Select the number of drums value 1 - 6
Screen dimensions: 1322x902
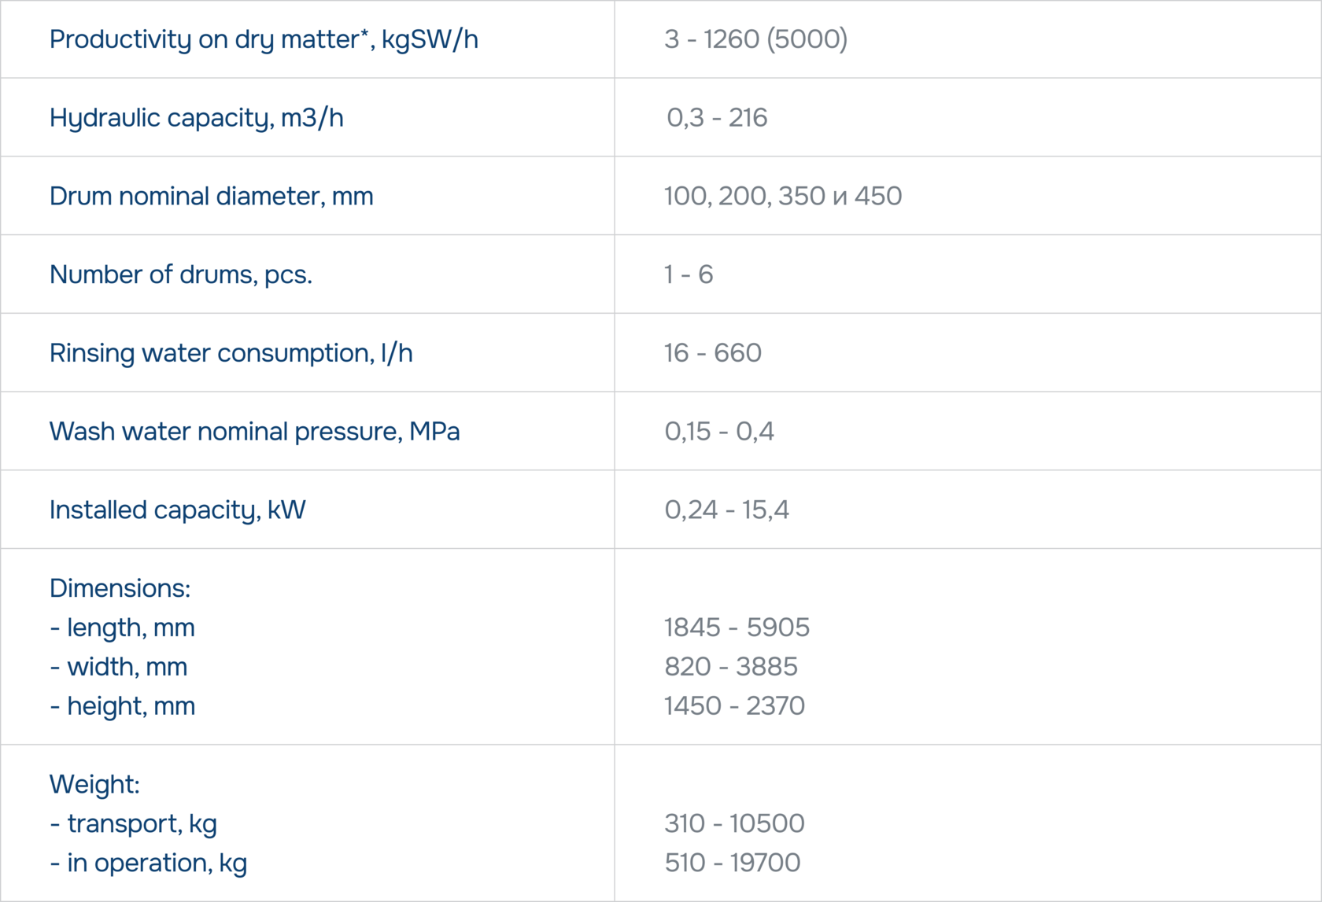point(688,274)
